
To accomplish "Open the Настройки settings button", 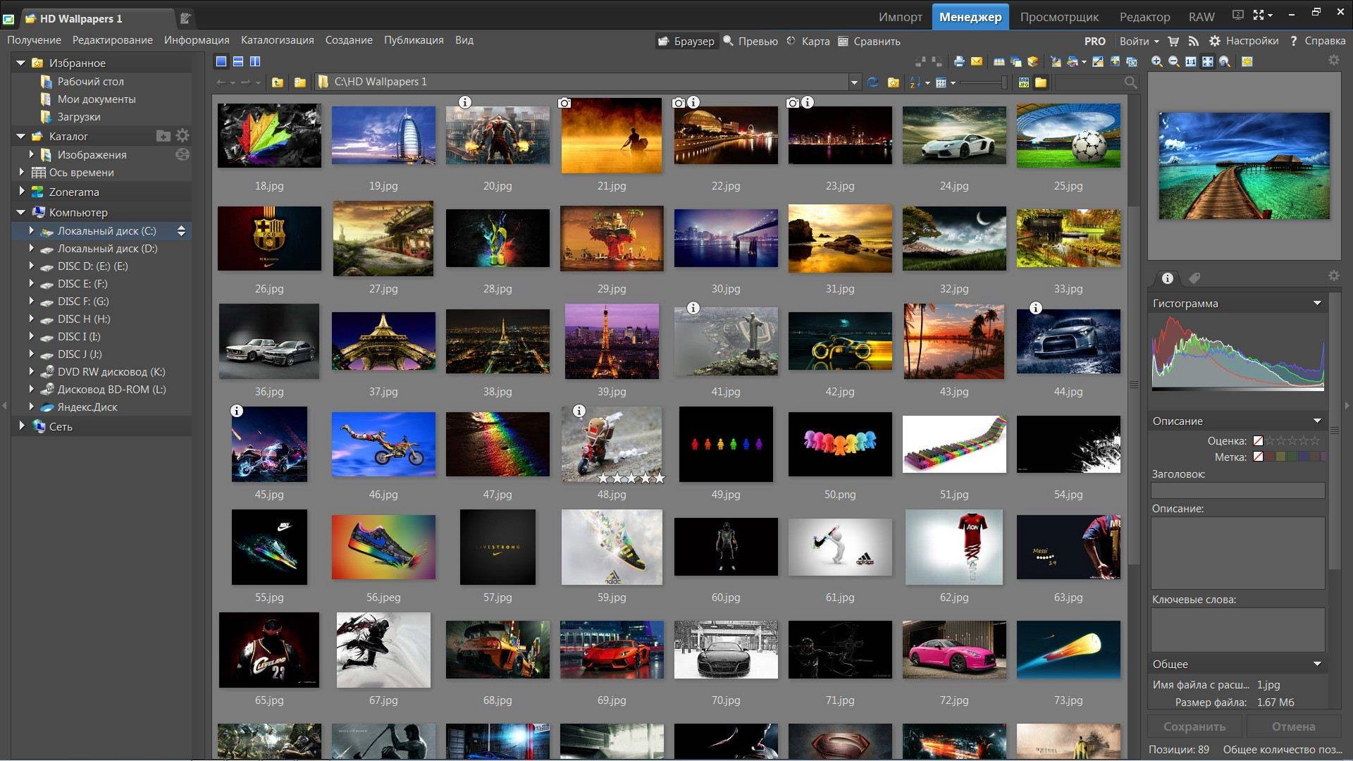I will click(1244, 41).
